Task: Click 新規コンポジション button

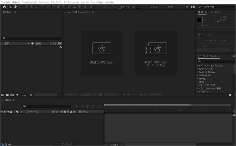Action: click(102, 53)
